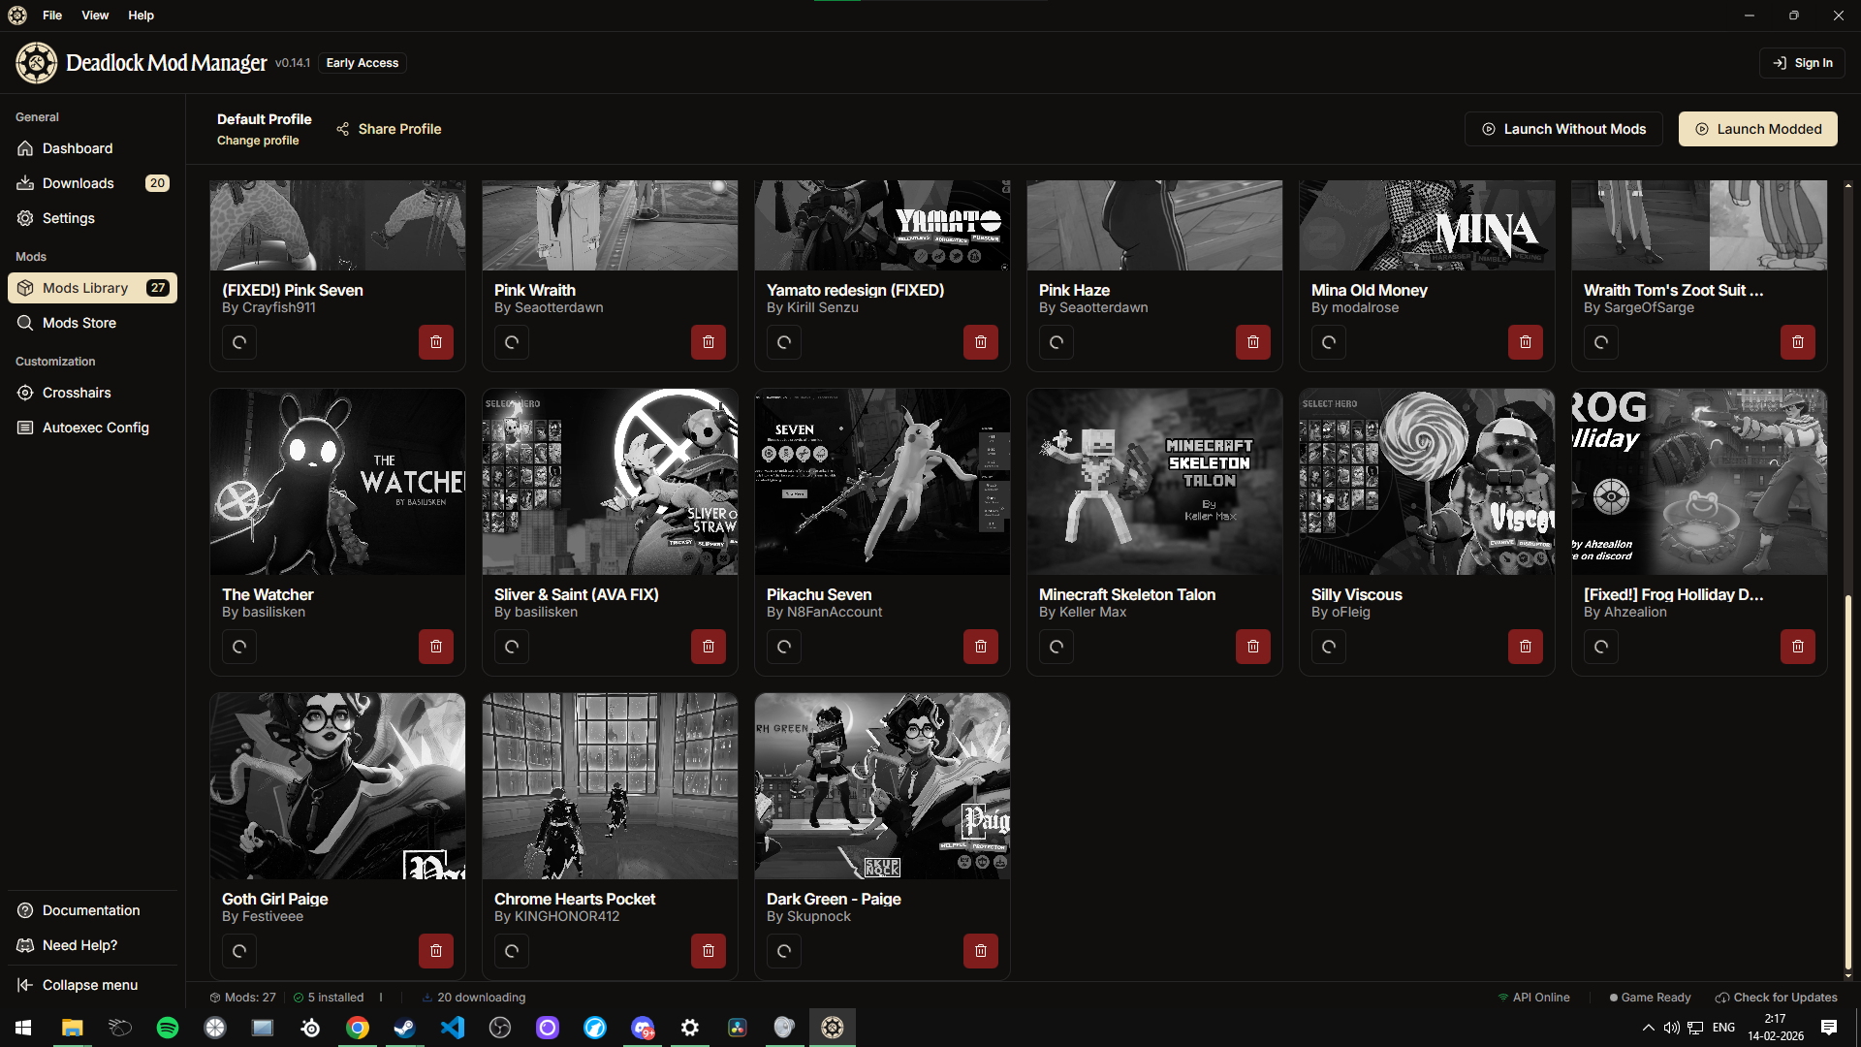Click spinner button on Mina Old Money

[x=1329, y=342]
